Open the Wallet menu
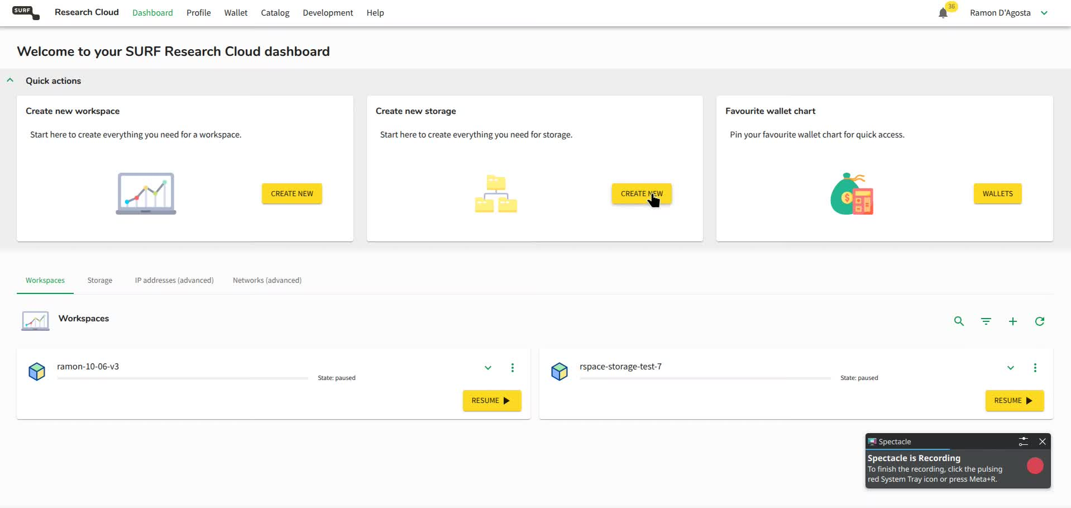The width and height of the screenshot is (1071, 508). tap(236, 13)
